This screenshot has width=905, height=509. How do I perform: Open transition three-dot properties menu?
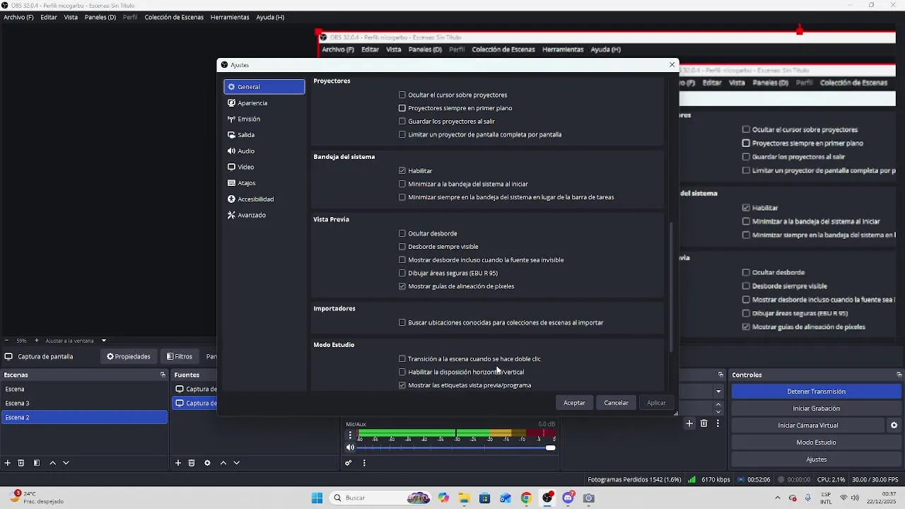(x=718, y=423)
